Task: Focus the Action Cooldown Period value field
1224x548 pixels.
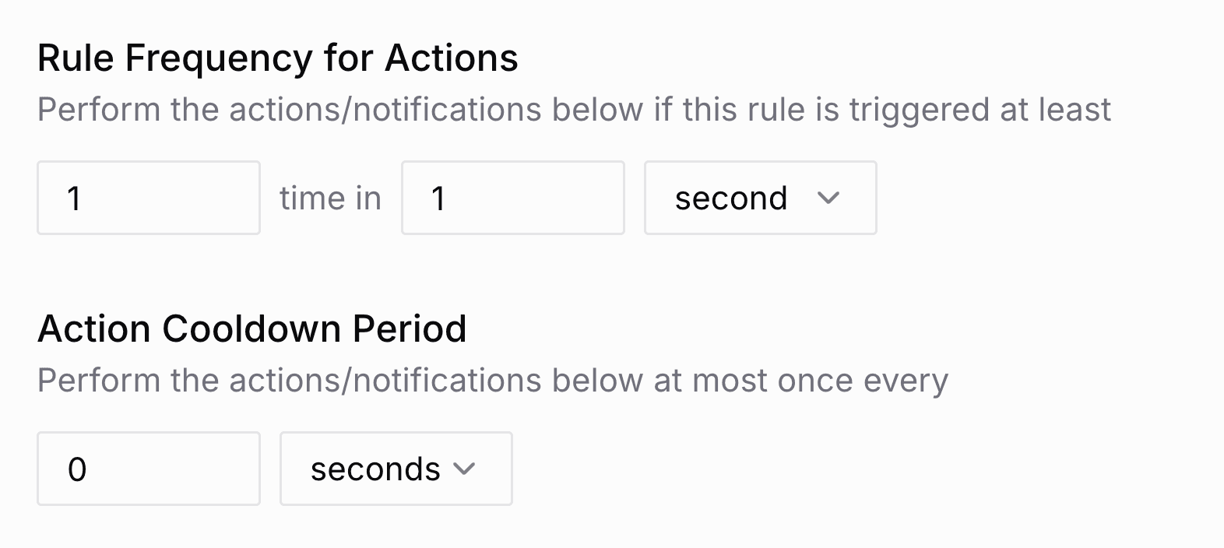Action: coord(148,469)
